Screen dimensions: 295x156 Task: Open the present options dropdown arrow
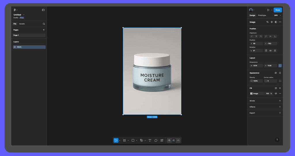(x=272, y=10)
